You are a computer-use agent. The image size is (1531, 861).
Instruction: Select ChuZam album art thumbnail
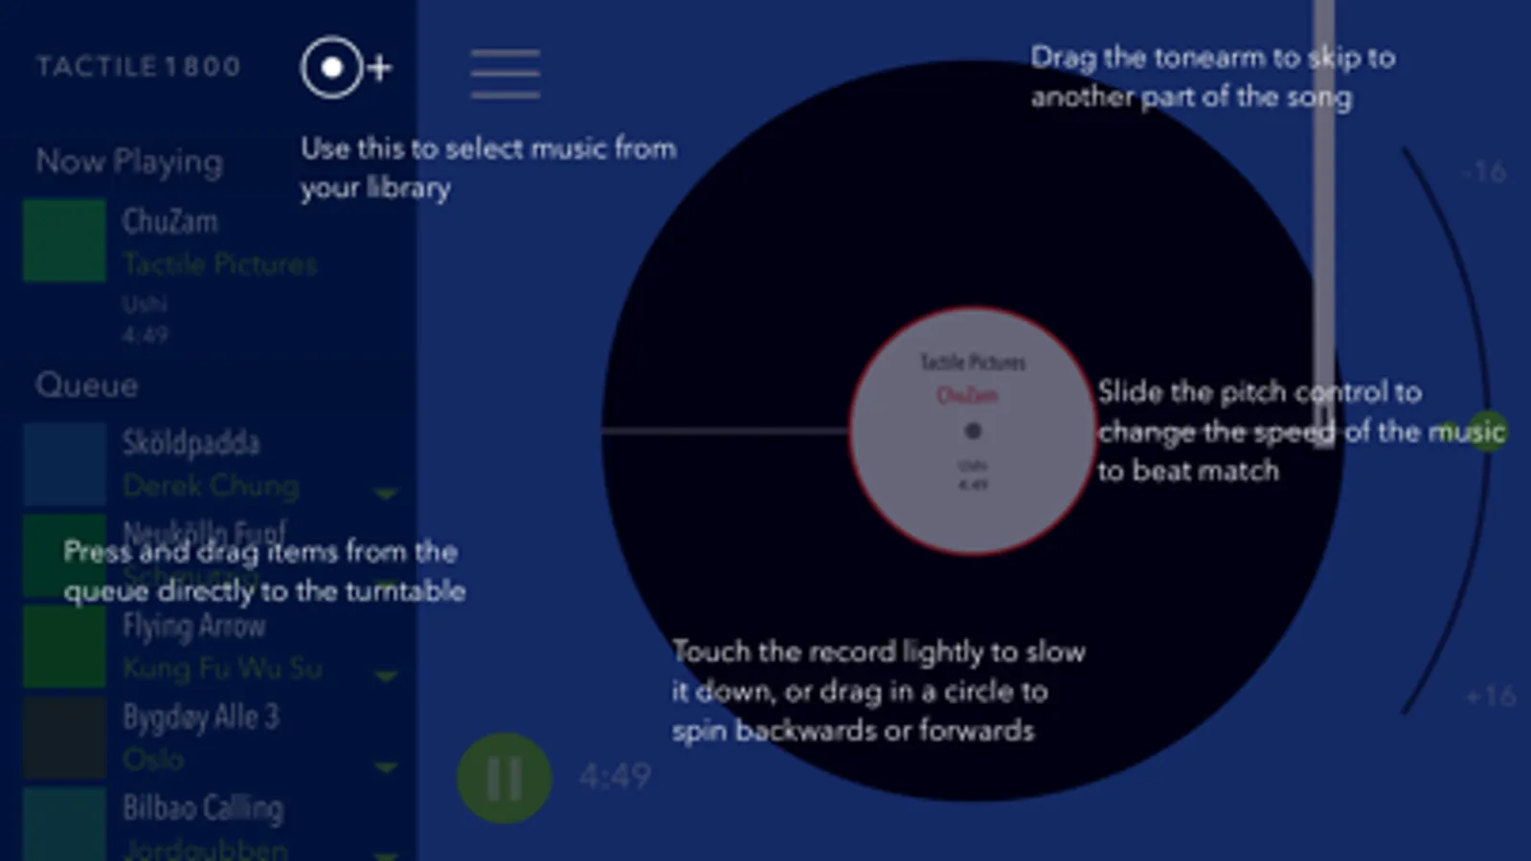[64, 240]
